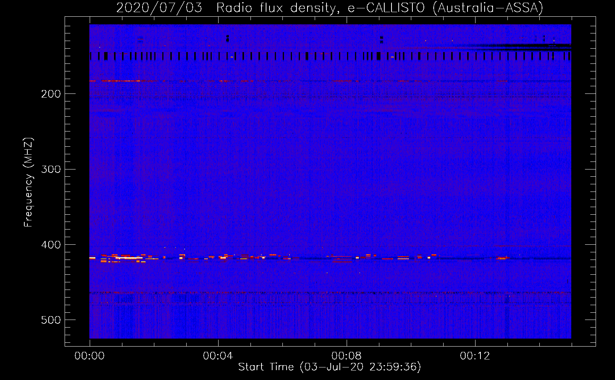615x380 pixels.
Task: Click the 00:12 time tick label
Action: click(475, 356)
